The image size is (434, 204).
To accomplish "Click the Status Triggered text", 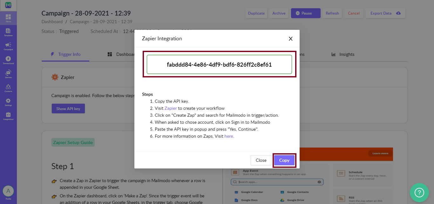I will 60,31.
